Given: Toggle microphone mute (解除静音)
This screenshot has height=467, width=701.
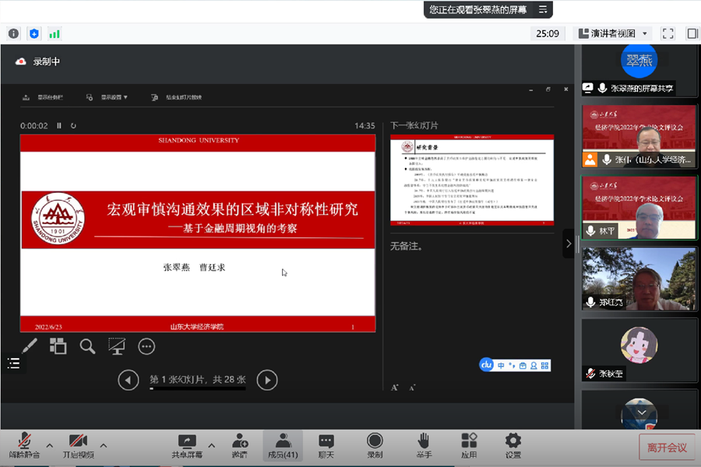Looking at the screenshot, I should point(24,446).
